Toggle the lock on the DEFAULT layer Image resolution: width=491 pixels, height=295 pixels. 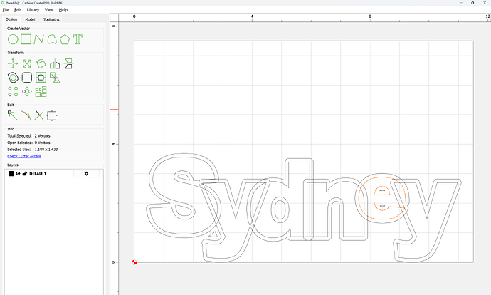pyautogui.click(x=25, y=173)
